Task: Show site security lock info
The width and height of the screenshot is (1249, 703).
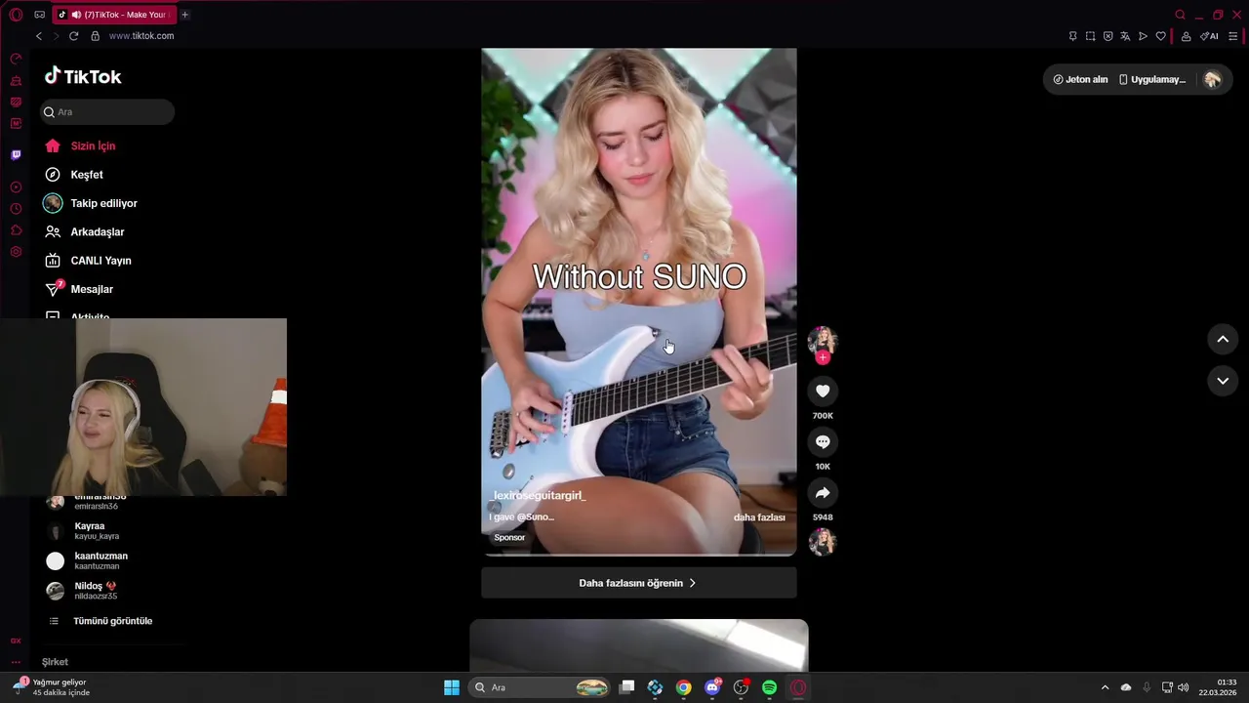Action: point(95,36)
